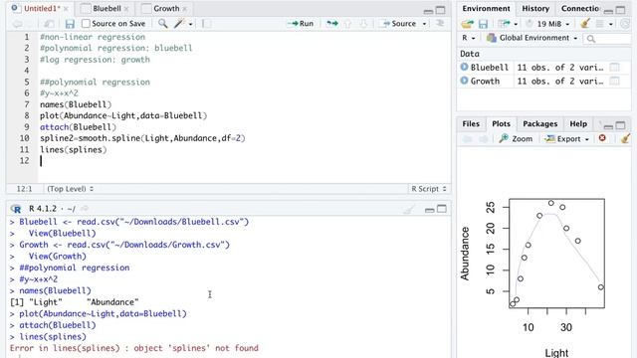Expand the code tools wand dropdown arrow

pos(190,24)
